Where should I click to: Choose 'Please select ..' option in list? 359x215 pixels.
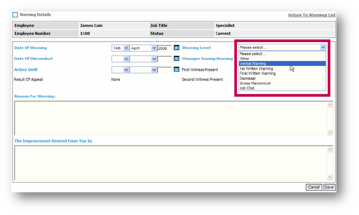(x=282, y=54)
